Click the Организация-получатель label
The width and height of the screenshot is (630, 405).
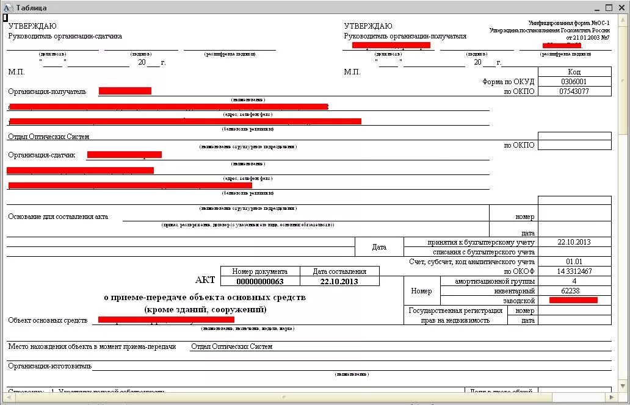(x=47, y=91)
